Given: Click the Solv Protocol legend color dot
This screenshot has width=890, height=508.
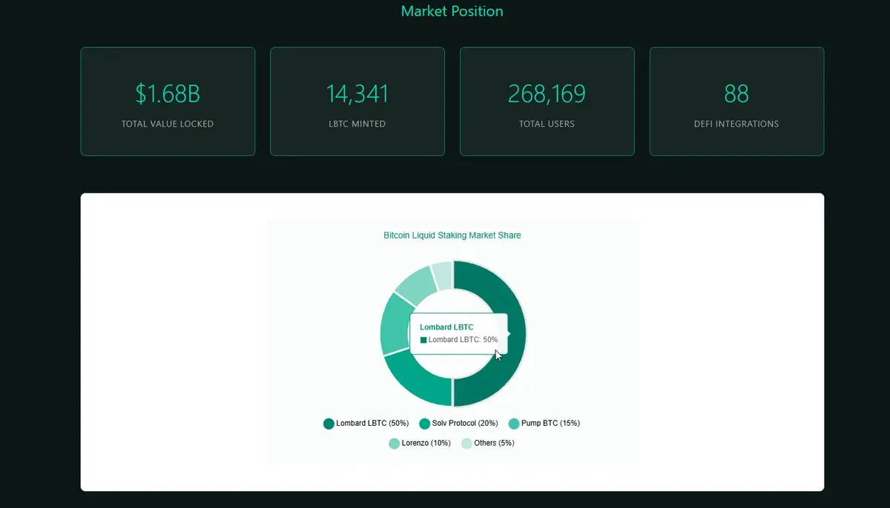Looking at the screenshot, I should pos(425,424).
